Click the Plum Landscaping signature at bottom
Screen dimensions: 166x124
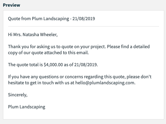click(27, 107)
